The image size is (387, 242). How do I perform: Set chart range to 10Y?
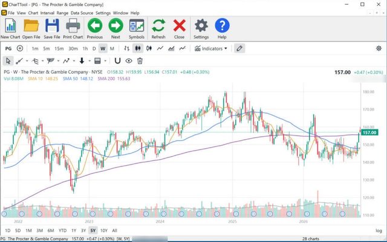[x=103, y=231]
